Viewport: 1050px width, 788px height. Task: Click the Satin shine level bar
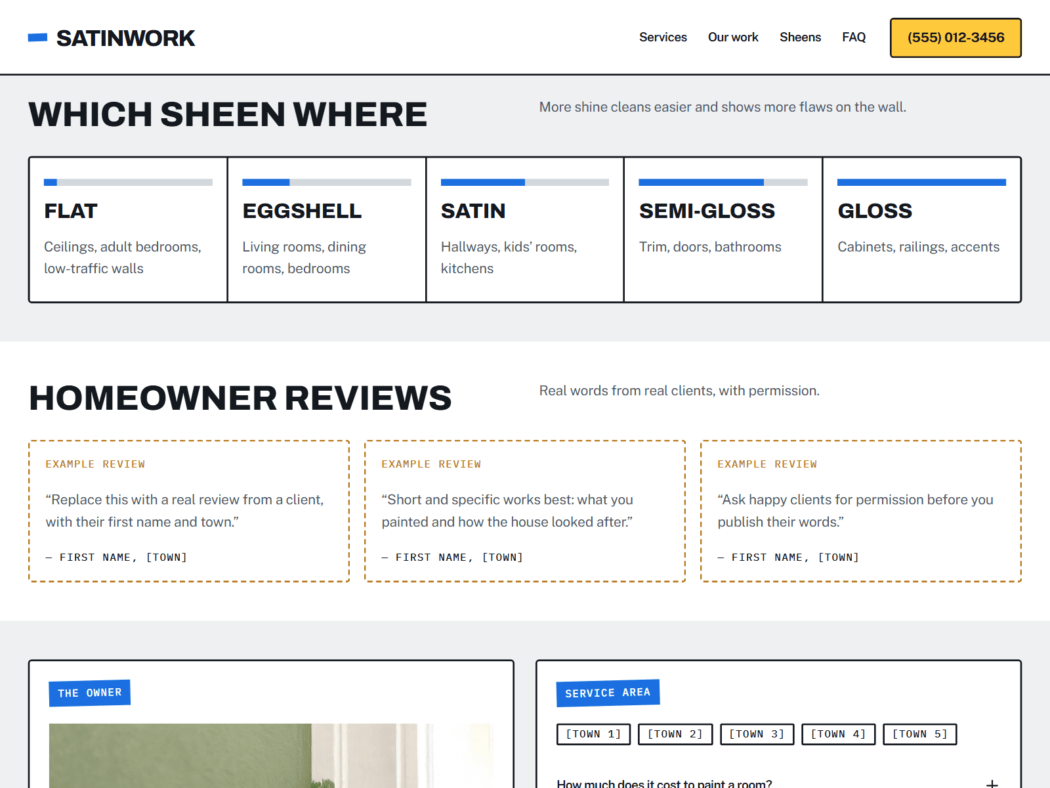(x=525, y=183)
